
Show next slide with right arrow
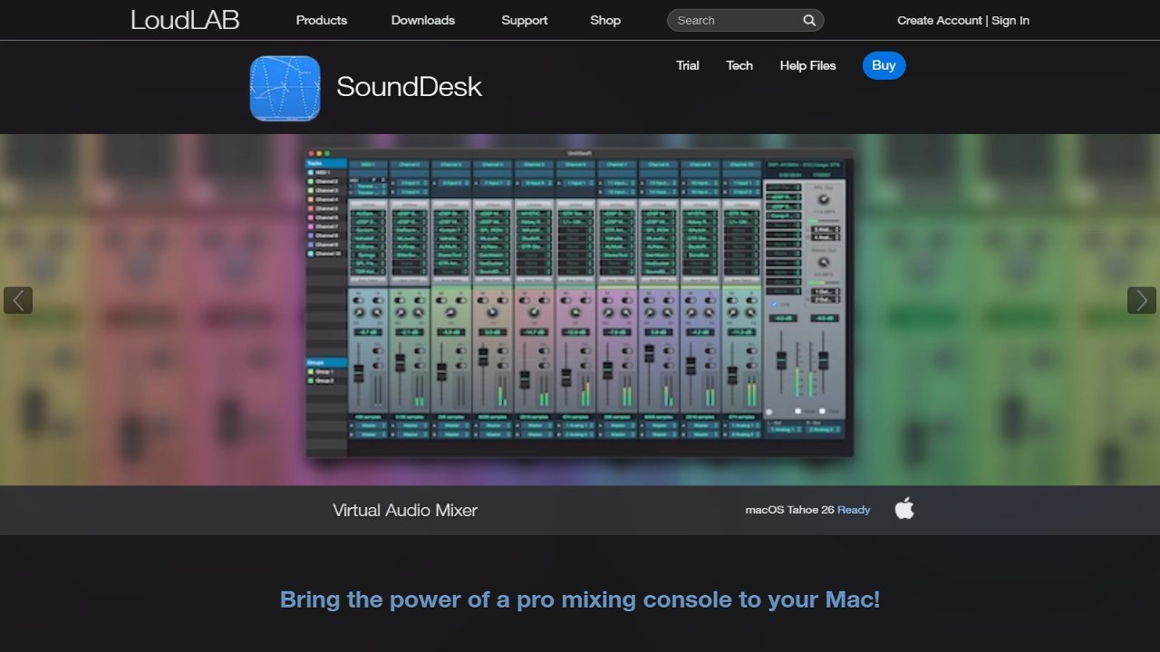[x=1142, y=301]
